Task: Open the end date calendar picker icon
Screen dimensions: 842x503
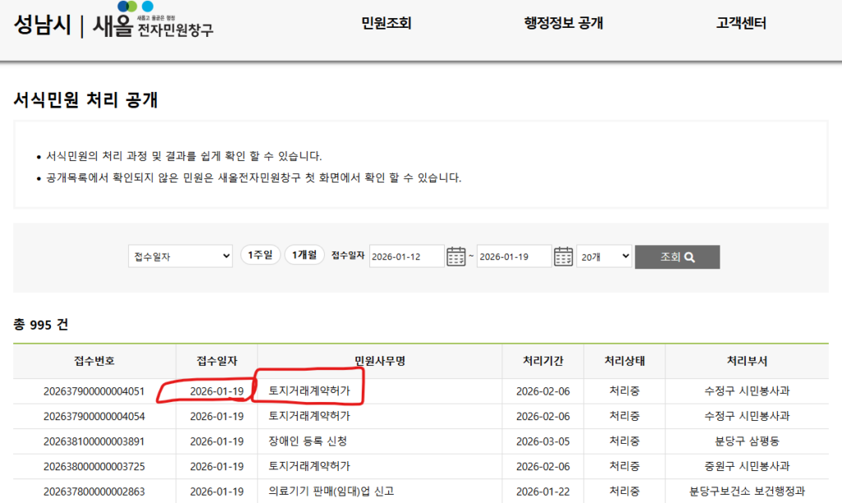Action: point(563,256)
